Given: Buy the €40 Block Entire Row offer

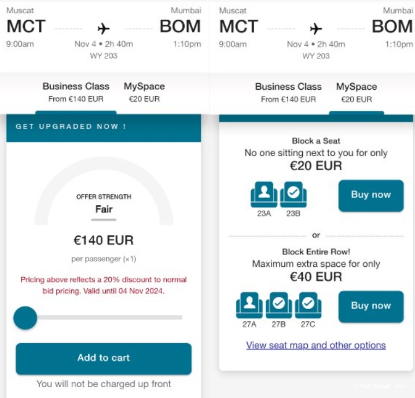Looking at the screenshot, I should [x=371, y=306].
